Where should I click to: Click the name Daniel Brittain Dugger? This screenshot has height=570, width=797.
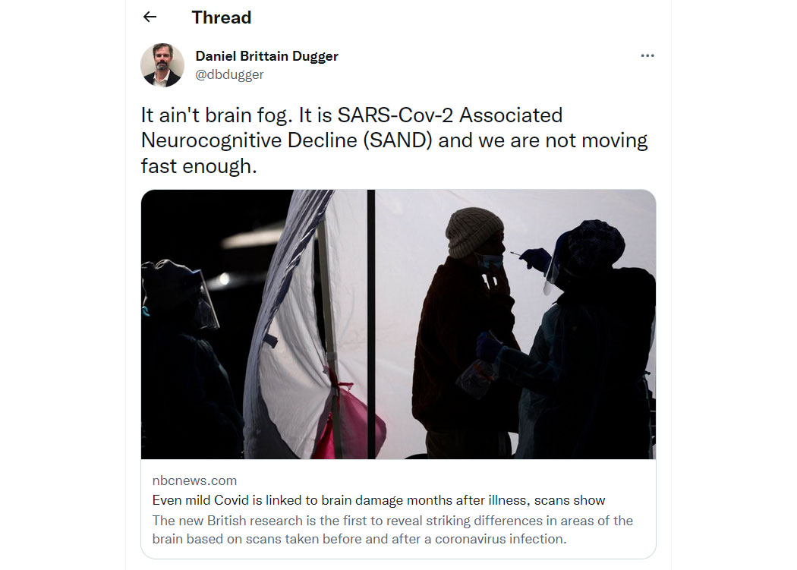pos(267,56)
